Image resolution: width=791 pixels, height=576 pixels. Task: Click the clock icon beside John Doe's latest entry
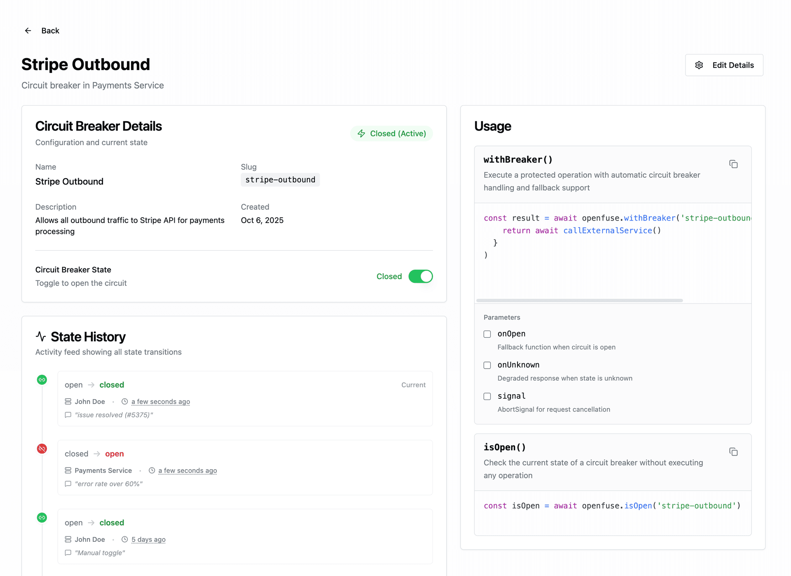click(x=124, y=401)
